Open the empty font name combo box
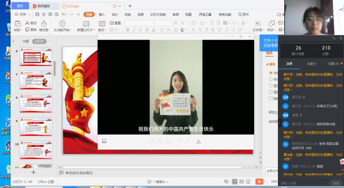This screenshot has height=188, width=344. coord(145,23)
